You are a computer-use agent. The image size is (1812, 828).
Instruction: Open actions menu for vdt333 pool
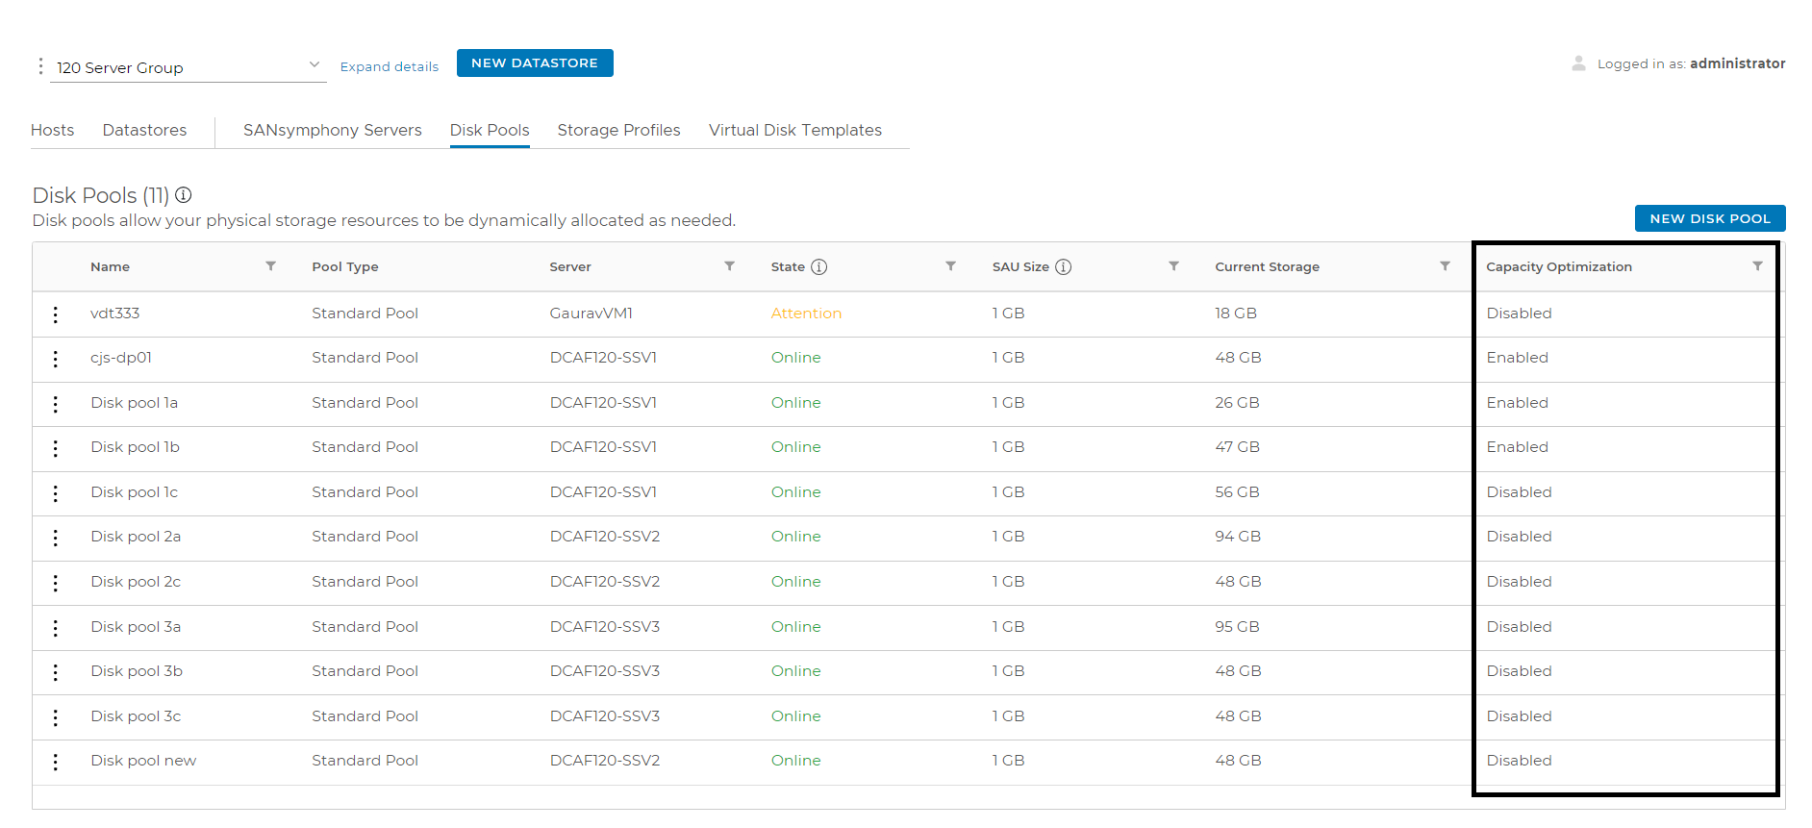click(56, 314)
